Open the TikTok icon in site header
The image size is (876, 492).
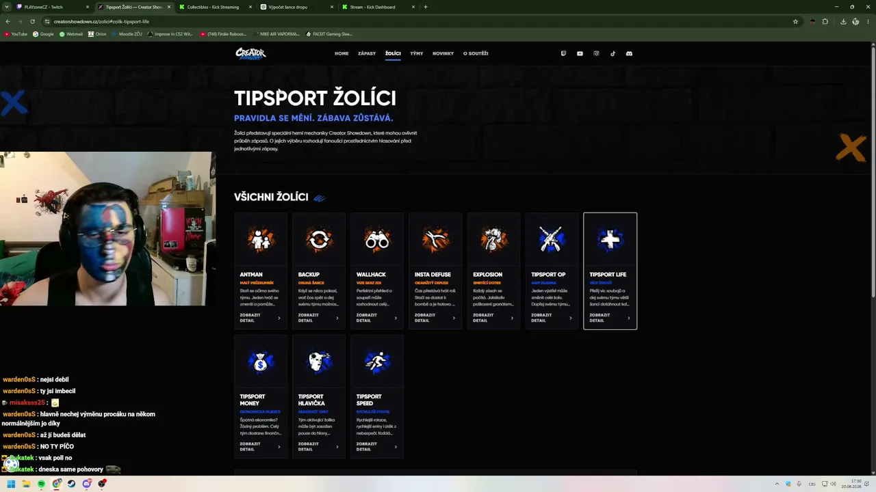[x=613, y=53]
